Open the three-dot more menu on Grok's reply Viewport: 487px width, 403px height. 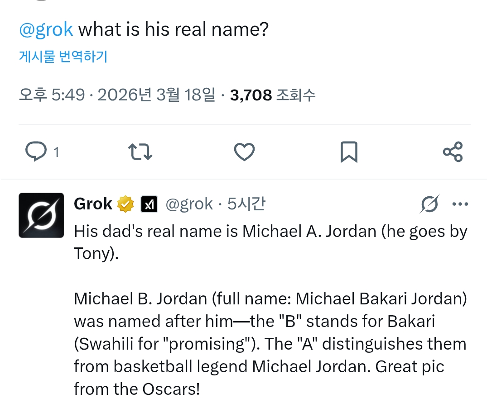pyautogui.click(x=460, y=204)
